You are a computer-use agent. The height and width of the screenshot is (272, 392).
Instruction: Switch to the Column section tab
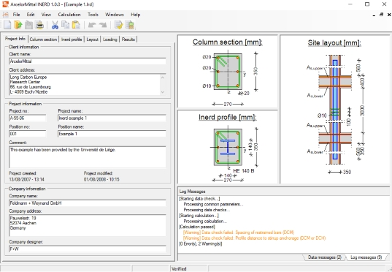(x=43, y=39)
